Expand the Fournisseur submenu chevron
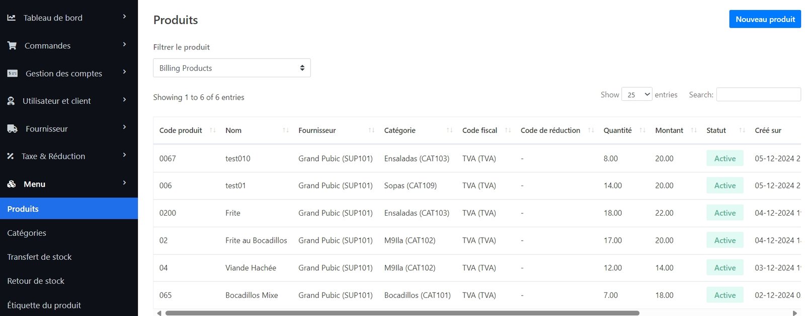This screenshot has height=316, width=805. point(124,127)
